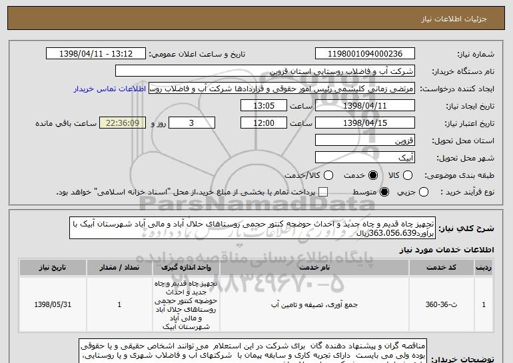
Task: Click the تعداد / مقدار column header
Action: pyautogui.click(x=119, y=268)
